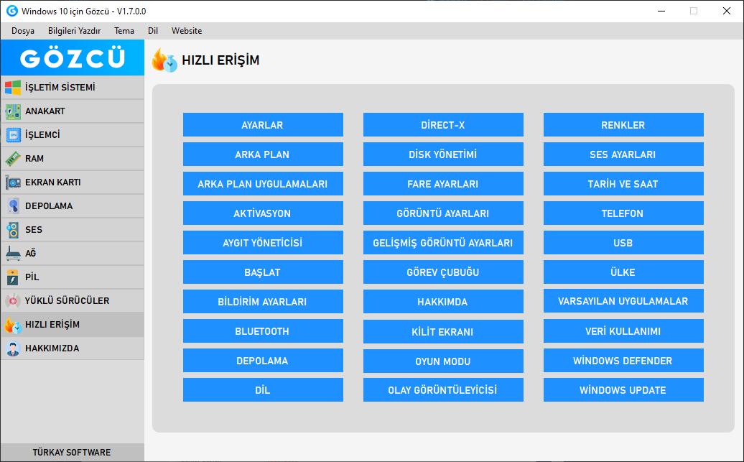This screenshot has width=744, height=462.
Task: Click the USB button
Action: pyautogui.click(x=623, y=243)
